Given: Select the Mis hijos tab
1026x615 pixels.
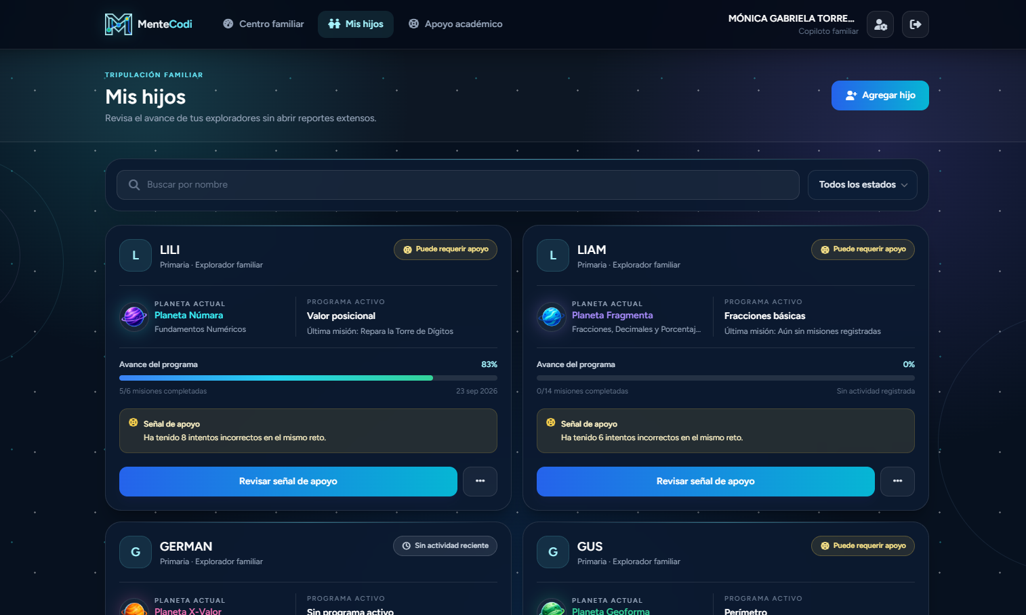Looking at the screenshot, I should pos(356,24).
